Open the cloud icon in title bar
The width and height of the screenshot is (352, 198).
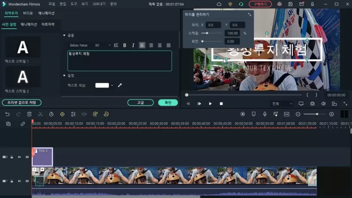tap(219, 4)
